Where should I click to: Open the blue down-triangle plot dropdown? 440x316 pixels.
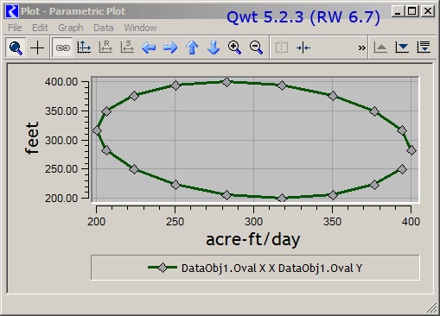tap(402, 47)
